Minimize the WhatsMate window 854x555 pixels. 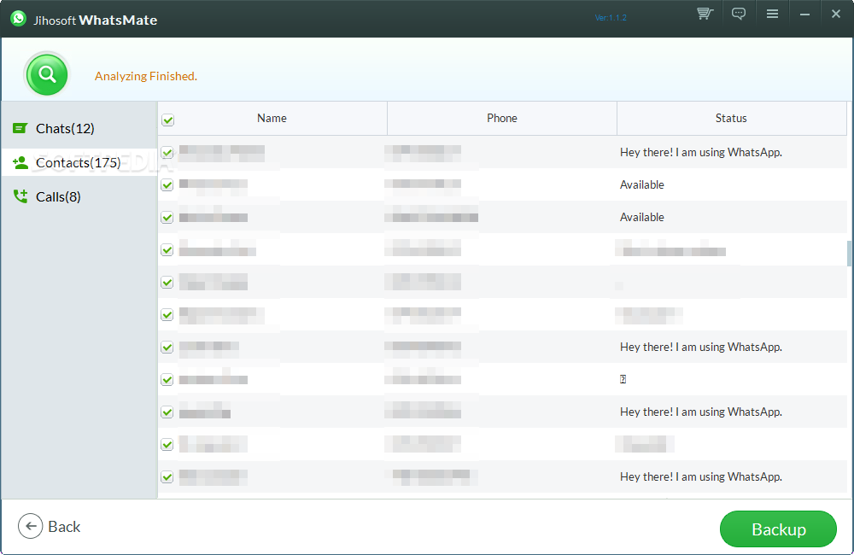tap(804, 15)
